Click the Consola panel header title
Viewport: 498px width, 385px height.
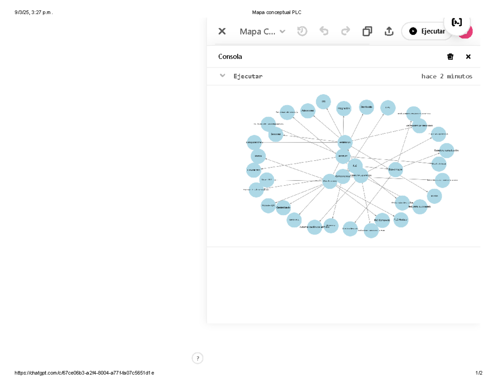point(230,56)
